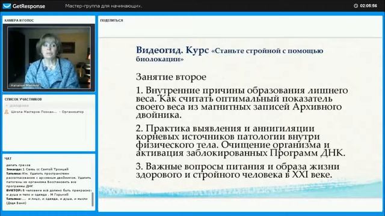
Task: Click the 'Список участников' panel header
Action: pos(23,100)
